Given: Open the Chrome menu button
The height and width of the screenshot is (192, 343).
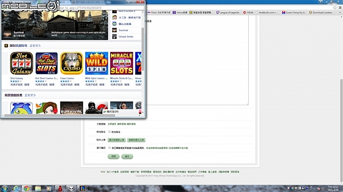Looking at the screenshot, I should 340,8.
